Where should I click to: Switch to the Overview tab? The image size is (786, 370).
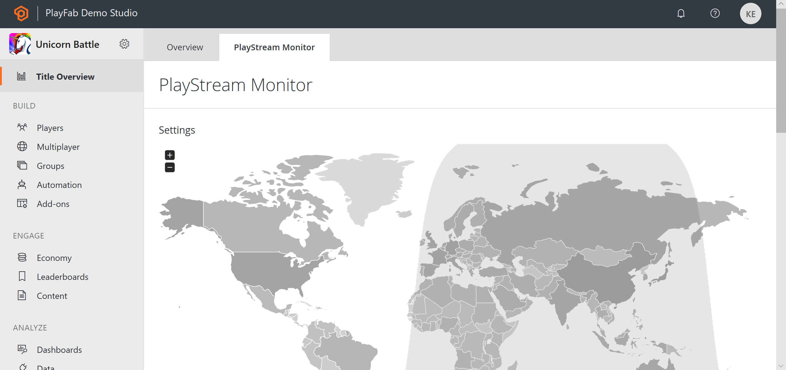click(x=185, y=47)
